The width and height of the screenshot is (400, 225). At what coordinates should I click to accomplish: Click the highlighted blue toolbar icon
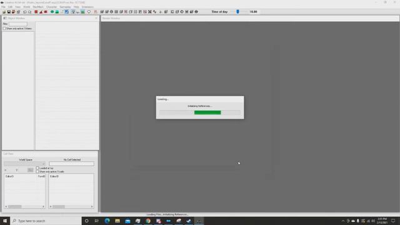[x=67, y=12]
